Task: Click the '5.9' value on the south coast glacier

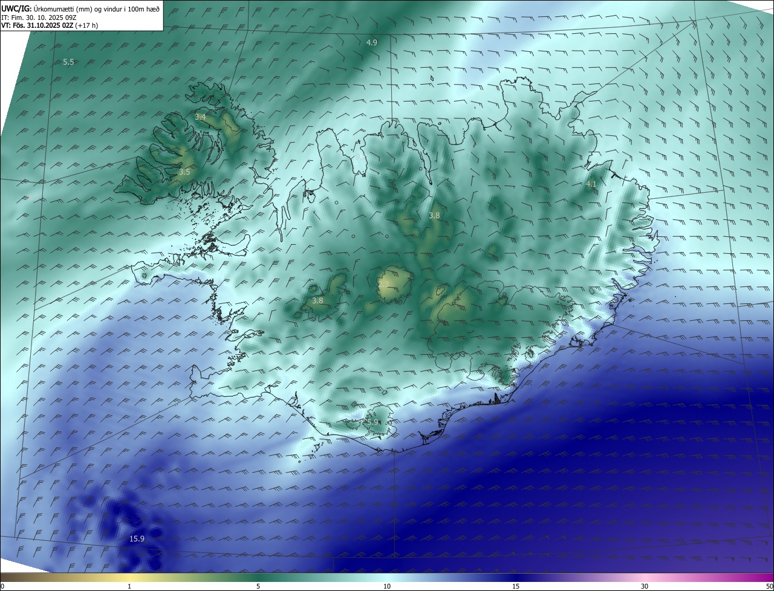Action: tap(372, 422)
